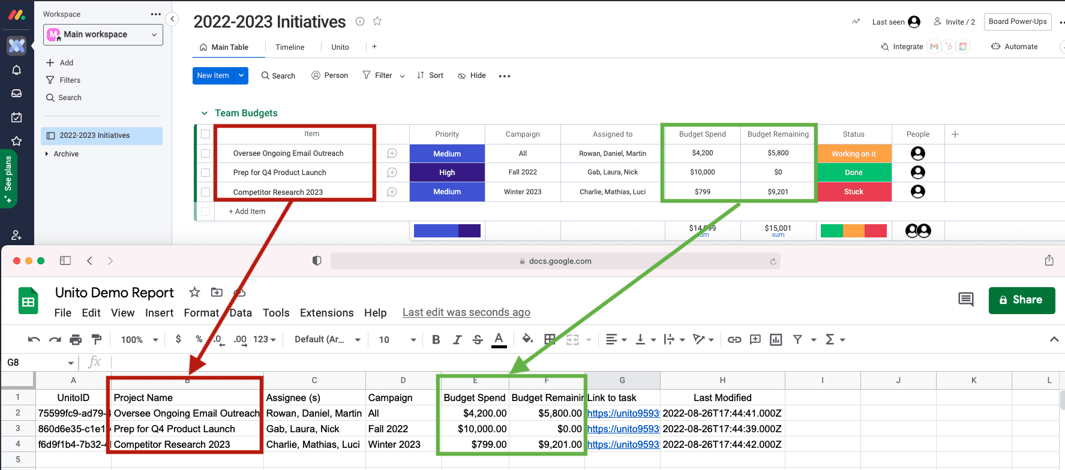Screen dimensions: 1065x470
Task: Open zoom 100% dropdown in Sheets
Action: pyautogui.click(x=140, y=340)
